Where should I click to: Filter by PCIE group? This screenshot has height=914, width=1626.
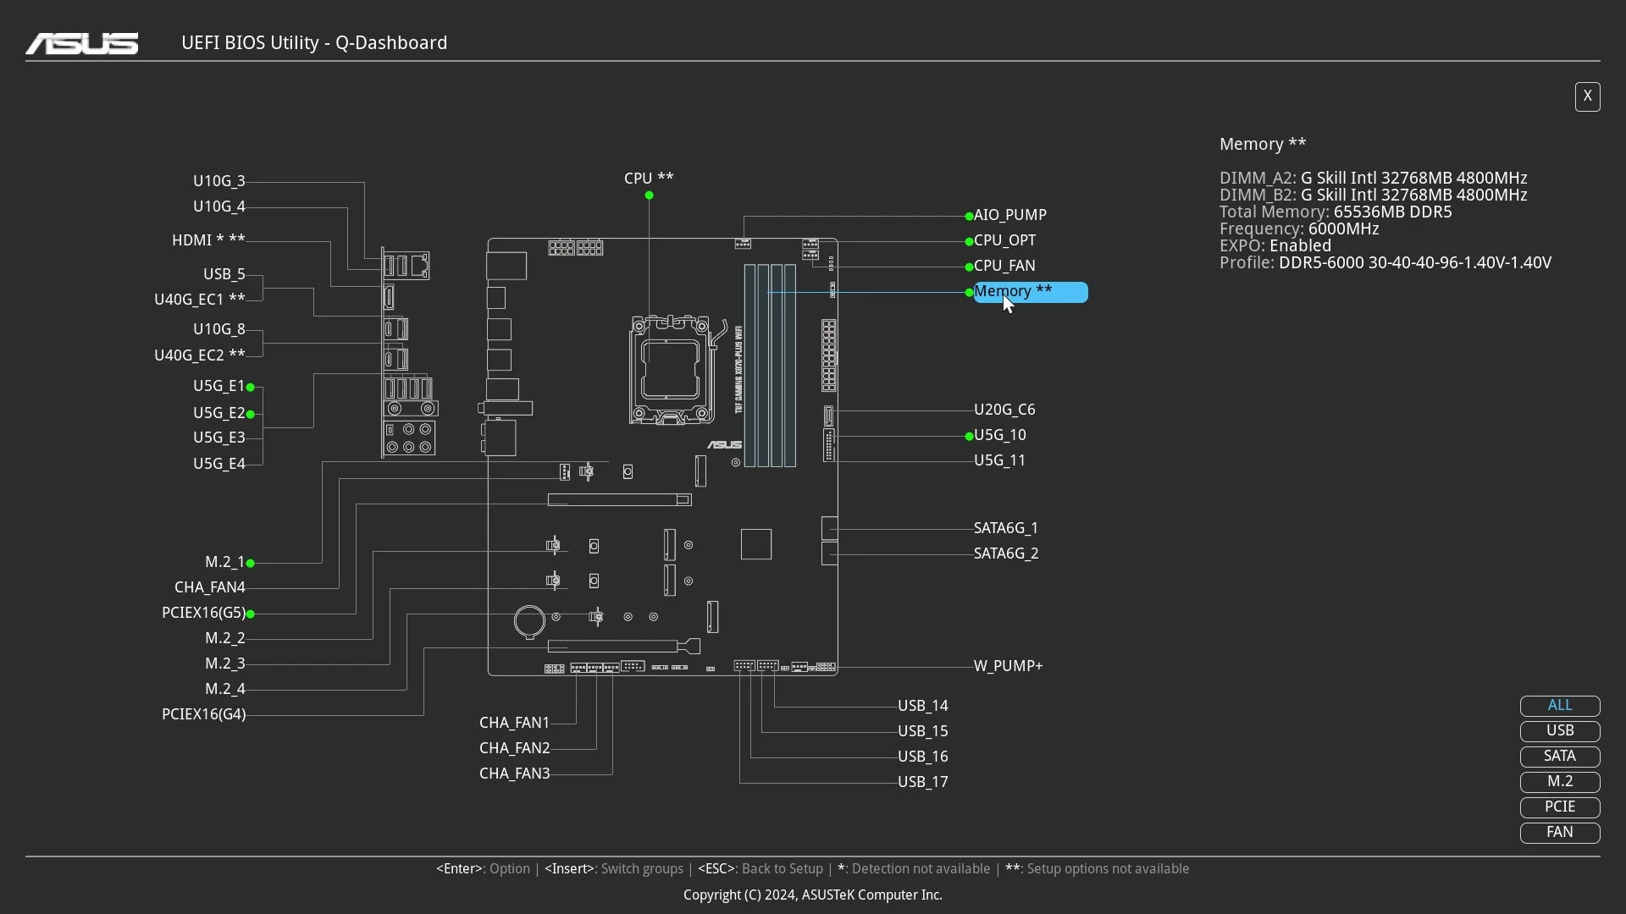(1559, 807)
